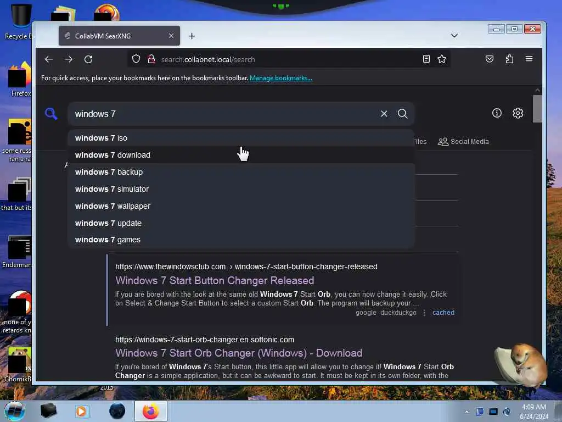Open the Firefox hamburger menu
Image resolution: width=562 pixels, height=422 pixels.
(529, 59)
